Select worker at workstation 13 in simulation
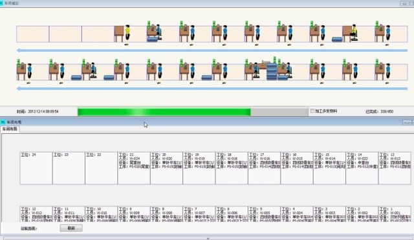Image resolution: width=414 pixels, height=240 pixels. pyautogui.click(x=388, y=36)
